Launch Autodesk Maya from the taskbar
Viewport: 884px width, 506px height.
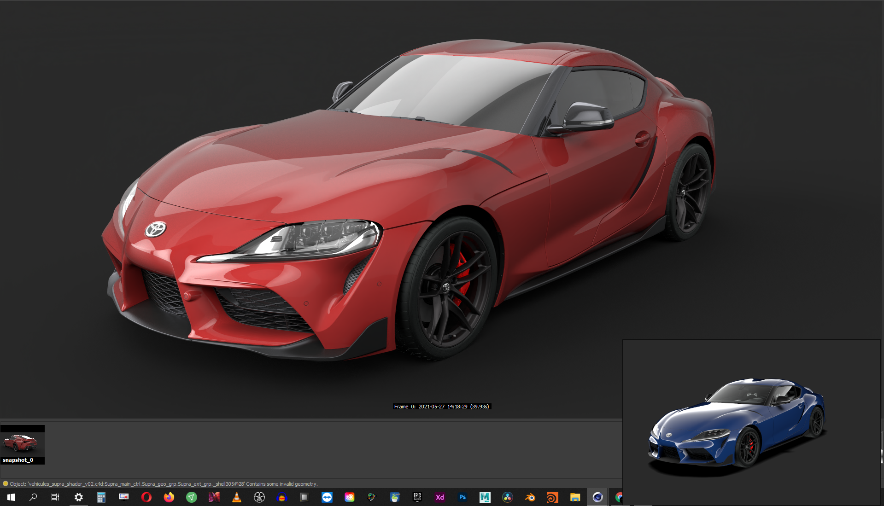[x=485, y=497]
